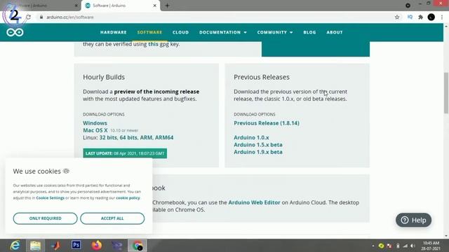The height and width of the screenshot is (252, 449).
Task: Open Firefox from taskbar
Action: [x=97, y=246]
